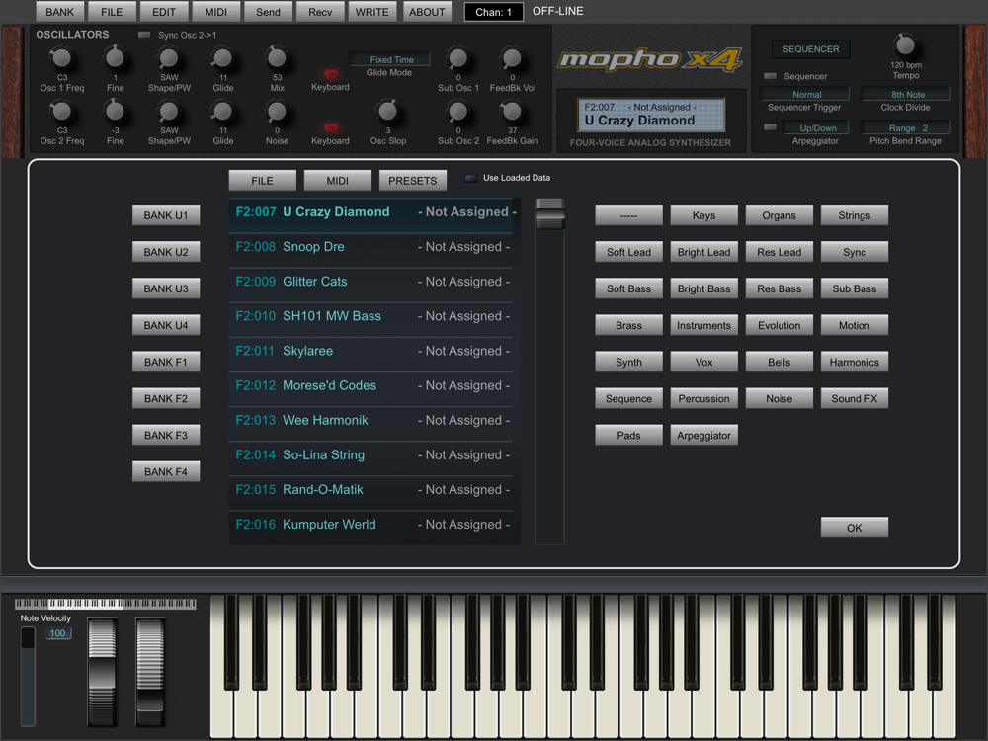
Task: Click the Note Velocity value 100
Action: click(58, 633)
